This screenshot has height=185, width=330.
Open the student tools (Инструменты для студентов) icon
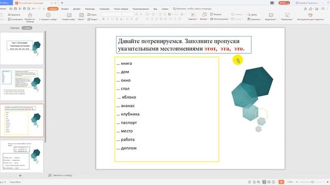point(310,15)
